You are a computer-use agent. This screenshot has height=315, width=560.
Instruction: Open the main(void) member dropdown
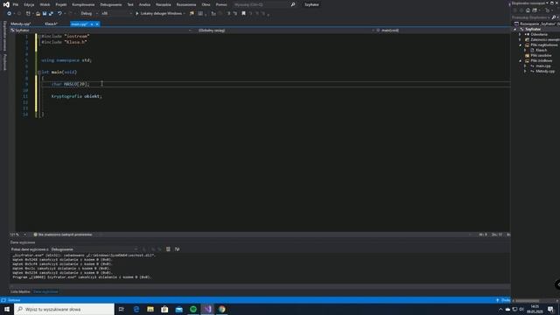tap(443, 31)
